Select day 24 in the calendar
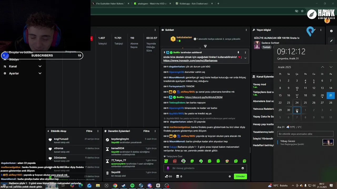 pyautogui.click(x=297, y=103)
